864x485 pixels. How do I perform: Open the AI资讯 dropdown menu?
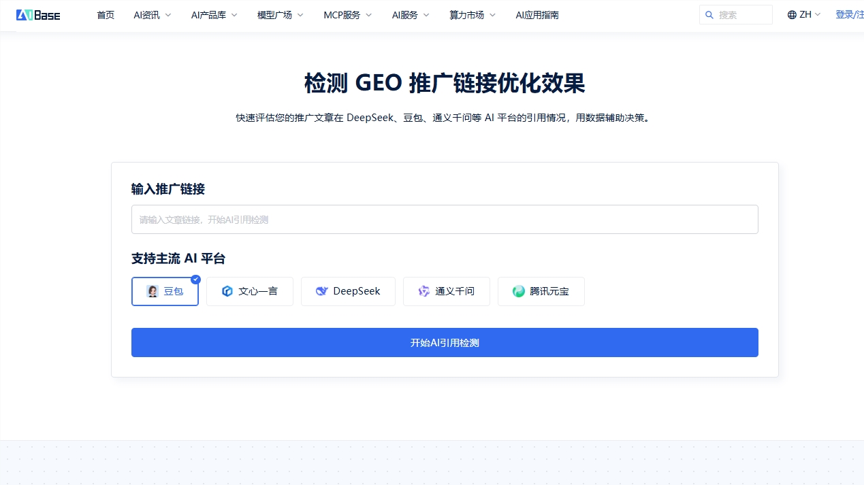click(151, 14)
